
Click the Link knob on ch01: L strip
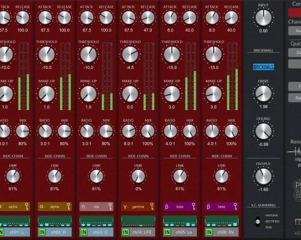click(x=13, y=176)
